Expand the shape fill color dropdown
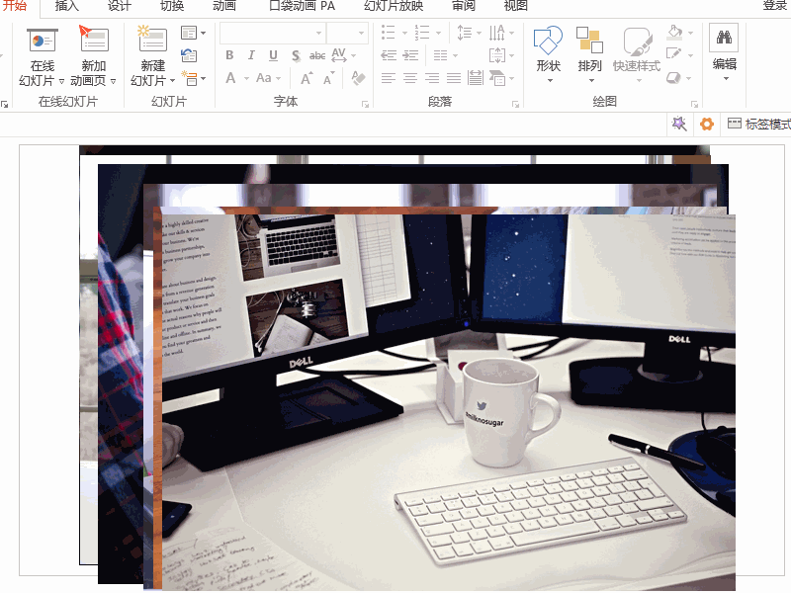 (689, 33)
